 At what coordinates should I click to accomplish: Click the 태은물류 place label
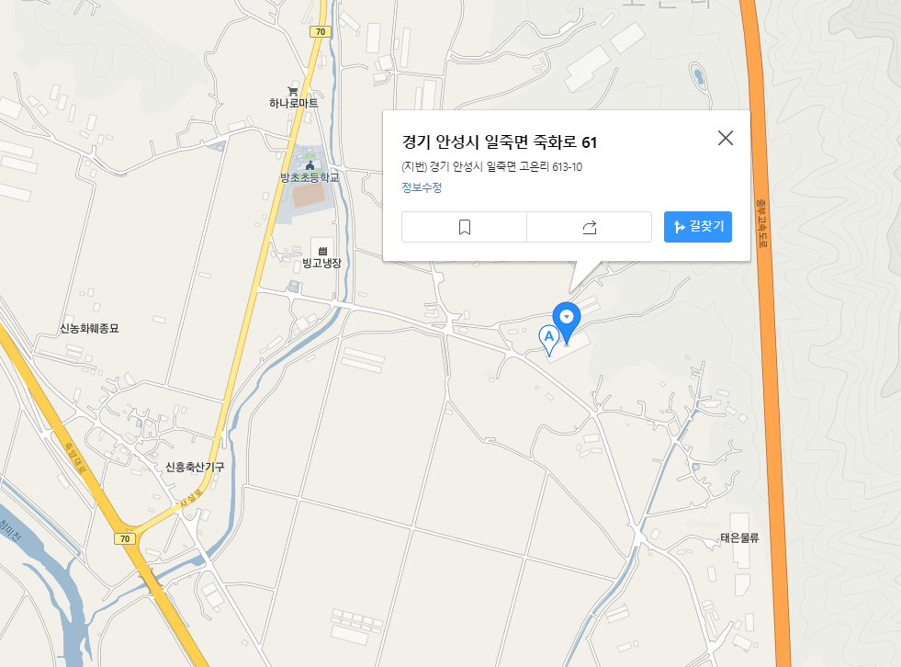pyautogui.click(x=739, y=538)
